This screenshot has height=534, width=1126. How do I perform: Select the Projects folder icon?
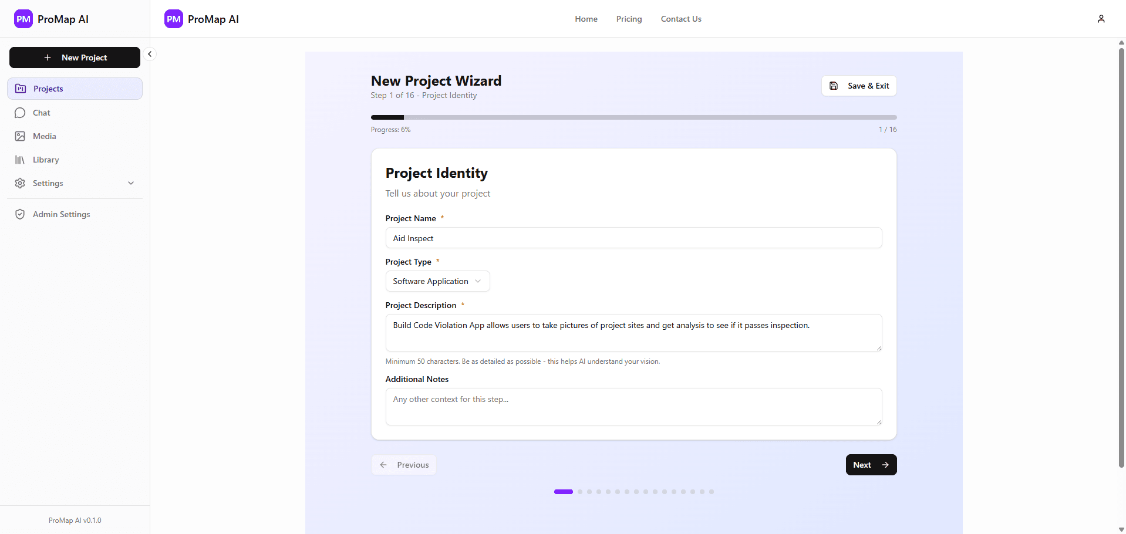(20, 88)
